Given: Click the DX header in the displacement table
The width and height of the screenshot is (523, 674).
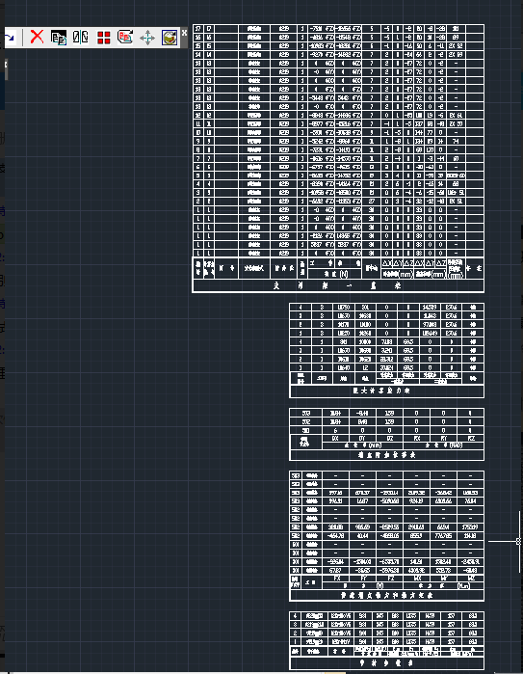Looking at the screenshot, I should pos(335,439).
